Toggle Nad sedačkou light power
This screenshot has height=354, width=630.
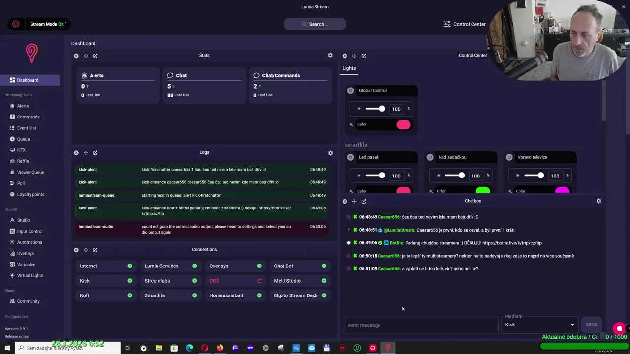tap(430, 157)
